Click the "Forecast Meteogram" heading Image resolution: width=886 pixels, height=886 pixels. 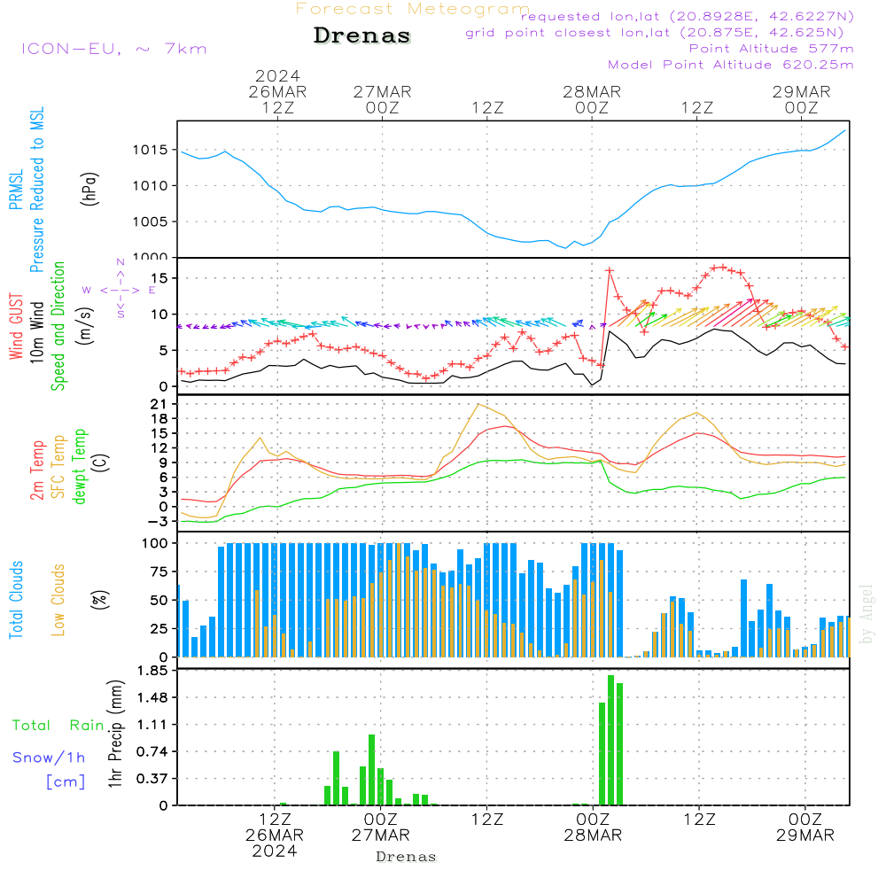(413, 9)
